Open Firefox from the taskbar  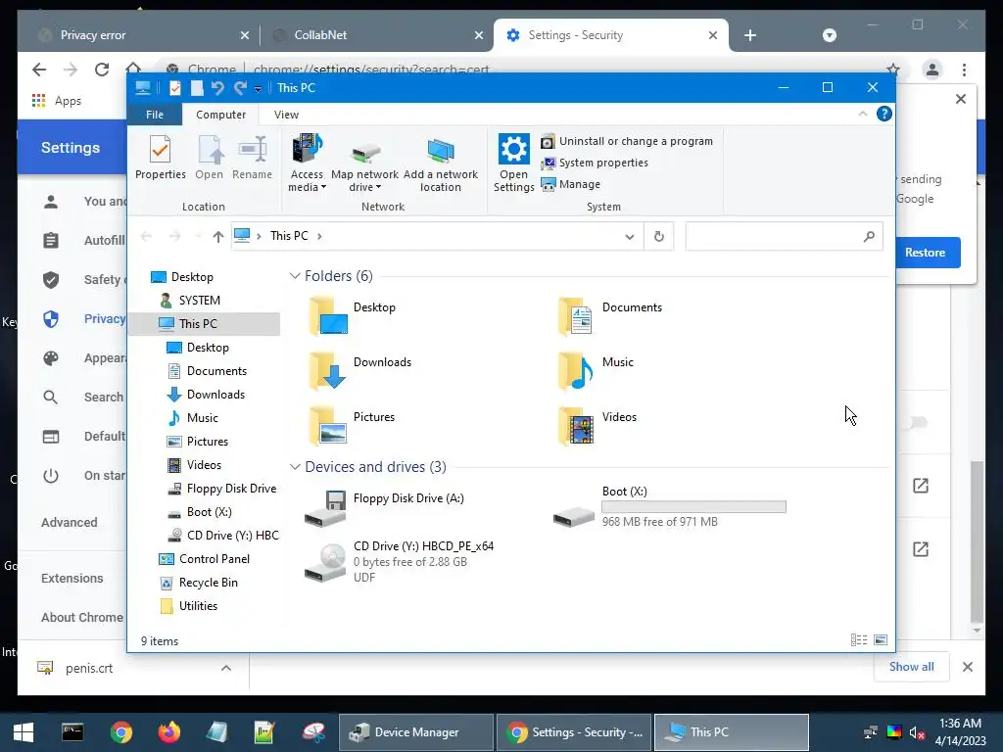point(168,732)
